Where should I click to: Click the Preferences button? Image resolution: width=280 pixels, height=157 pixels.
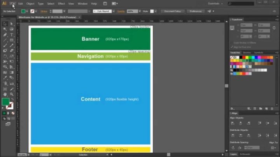click(196, 11)
